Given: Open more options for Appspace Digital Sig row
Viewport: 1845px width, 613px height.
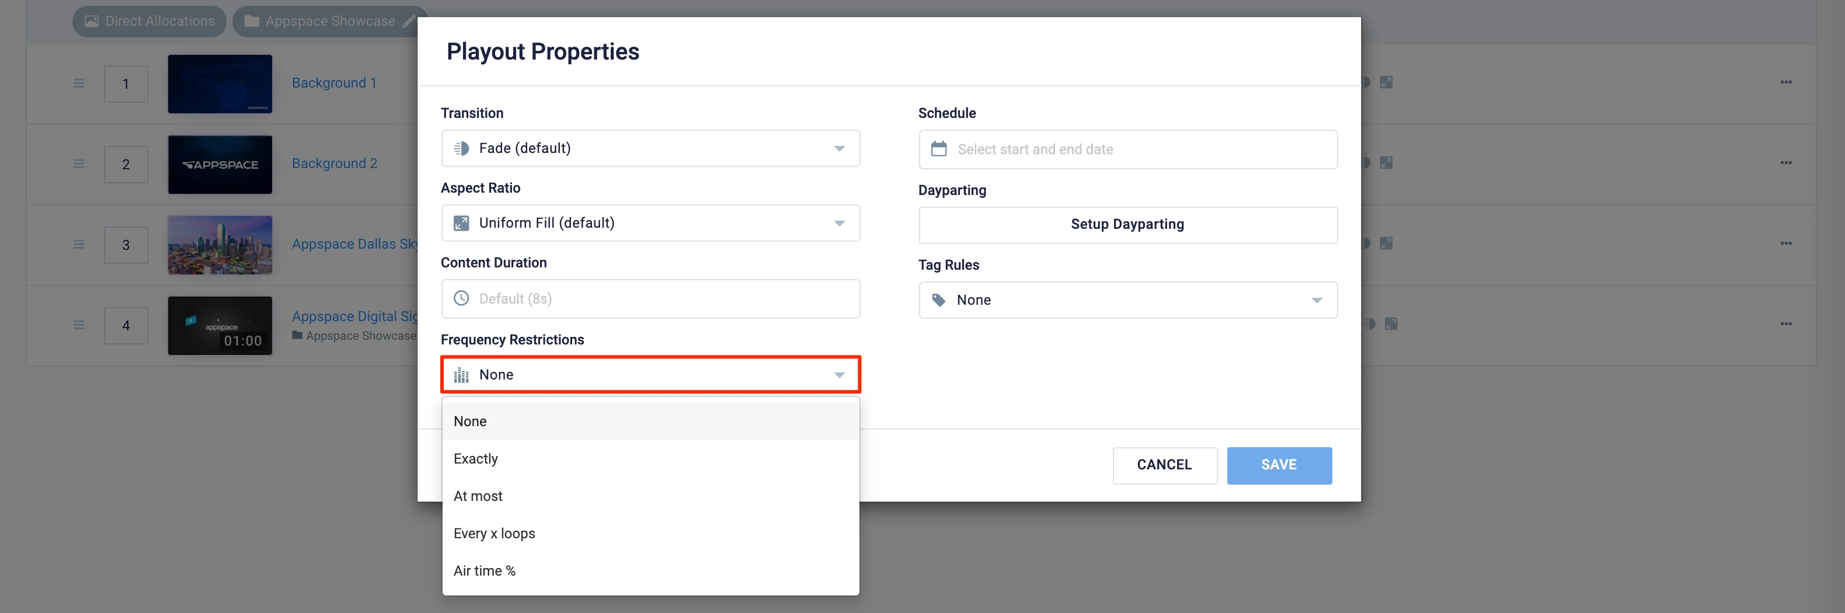Looking at the screenshot, I should click(1785, 325).
